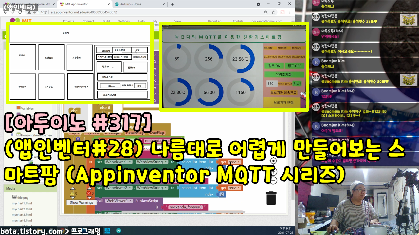The image size is (419, 235).
Task: Open the Build menu
Action: pos(106,21)
